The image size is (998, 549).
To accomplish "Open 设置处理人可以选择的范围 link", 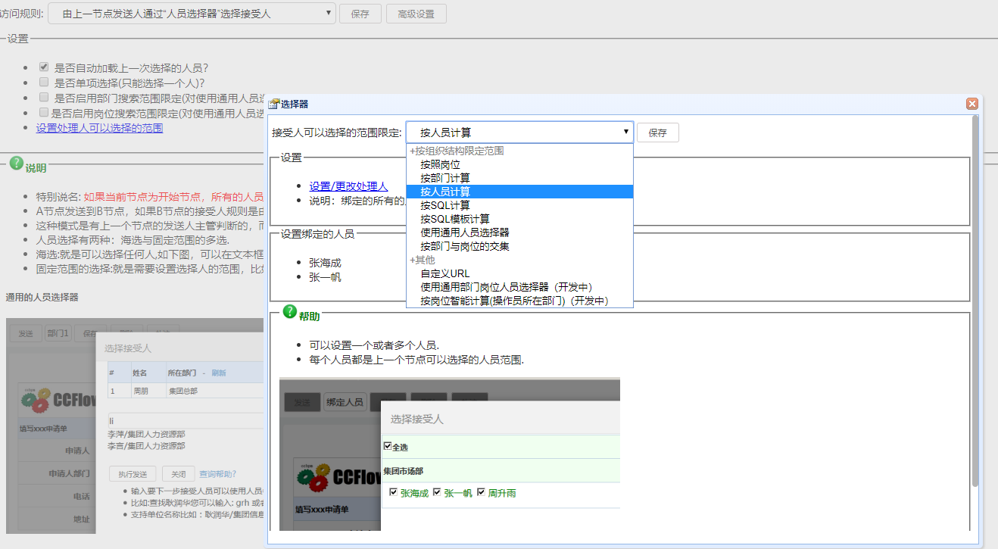I will pos(99,128).
